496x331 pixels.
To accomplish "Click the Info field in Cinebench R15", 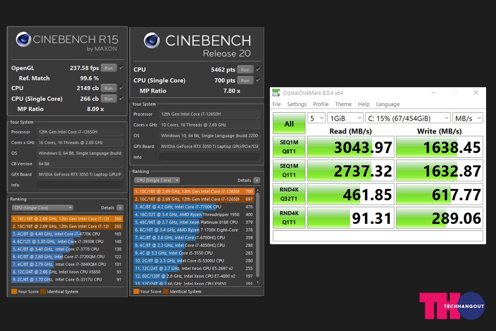I will coord(80,185).
